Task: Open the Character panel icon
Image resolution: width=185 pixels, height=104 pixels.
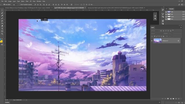Action: [155, 16]
